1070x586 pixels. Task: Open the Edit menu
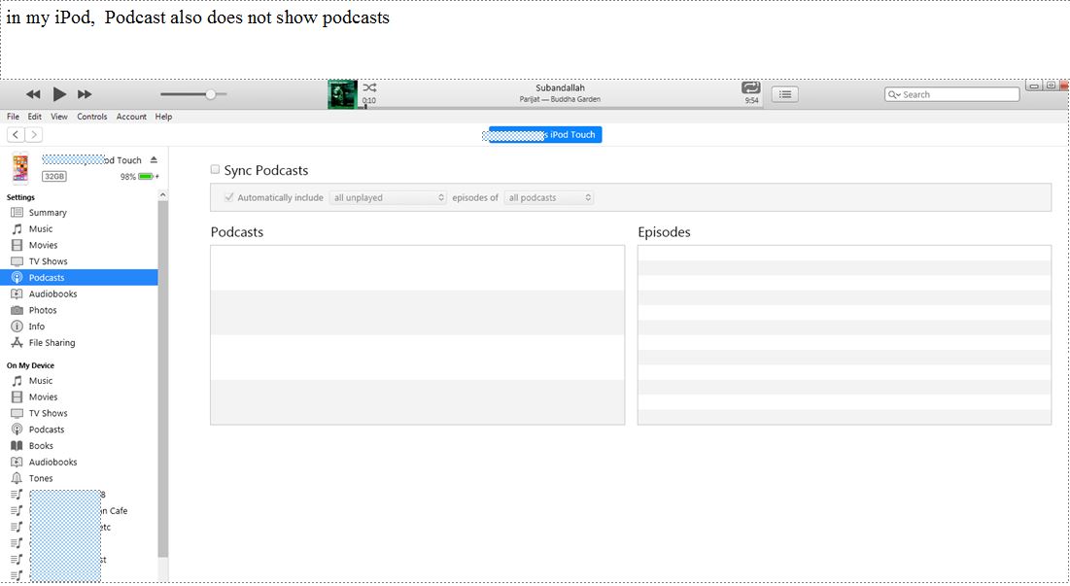pyautogui.click(x=35, y=117)
